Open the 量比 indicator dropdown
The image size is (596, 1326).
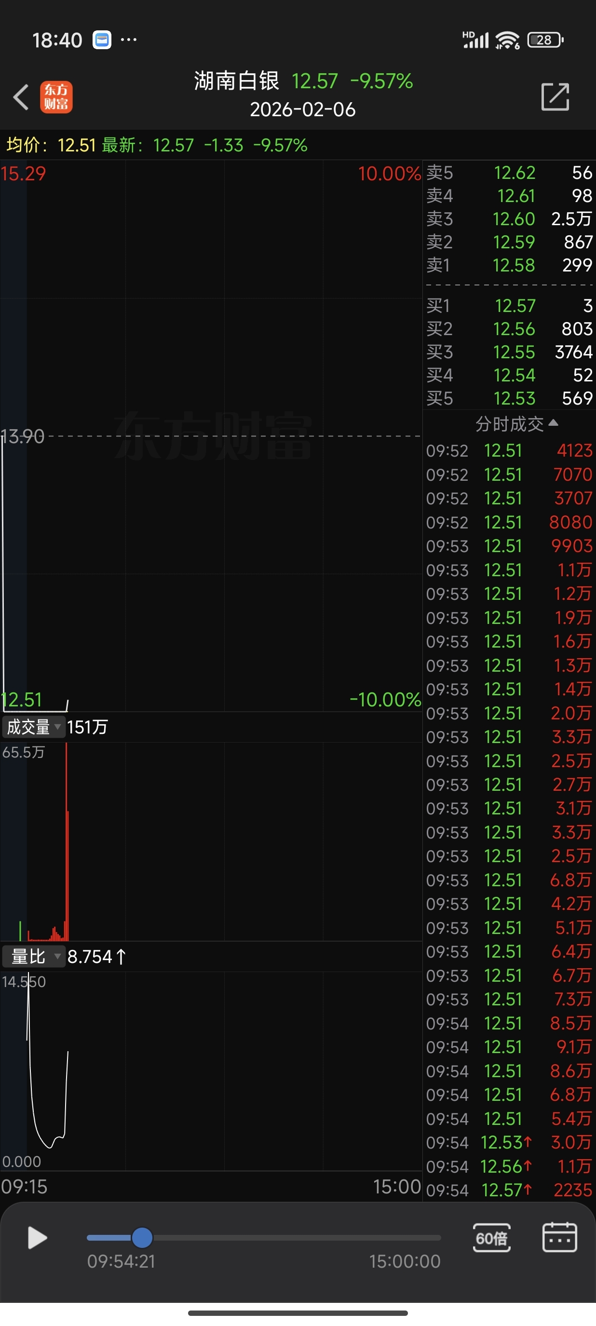tap(33, 957)
